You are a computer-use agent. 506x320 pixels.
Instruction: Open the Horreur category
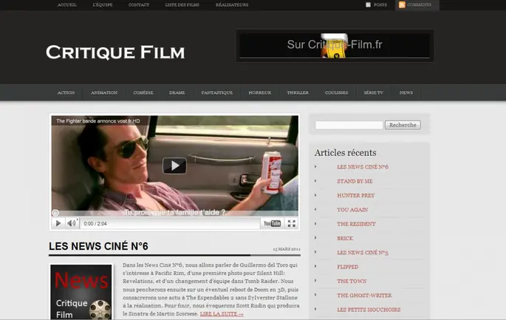[x=259, y=93]
